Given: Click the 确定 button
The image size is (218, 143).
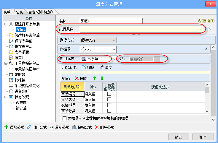Looking at the screenshot, I should (179, 137).
